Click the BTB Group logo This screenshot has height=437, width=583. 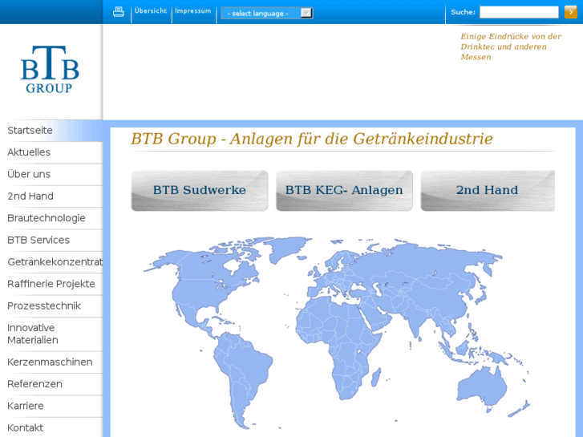click(50, 69)
